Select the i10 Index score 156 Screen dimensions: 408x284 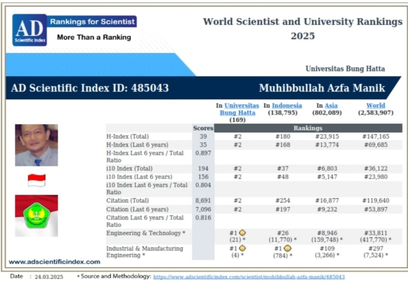click(x=203, y=177)
